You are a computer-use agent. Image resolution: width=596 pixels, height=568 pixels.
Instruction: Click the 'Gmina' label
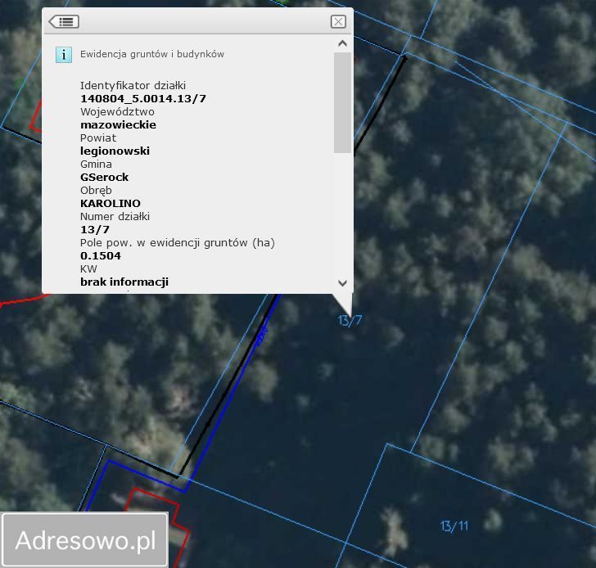click(96, 165)
